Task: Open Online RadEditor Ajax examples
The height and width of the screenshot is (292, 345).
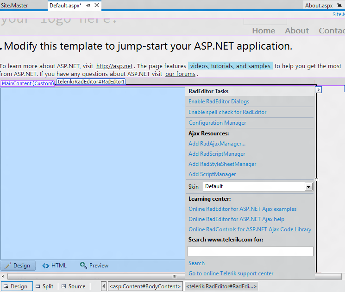Action: tap(243, 209)
